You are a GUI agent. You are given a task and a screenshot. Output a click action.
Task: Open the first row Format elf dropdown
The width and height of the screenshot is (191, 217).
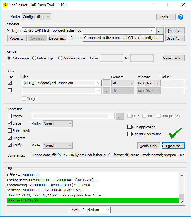[x=123, y=83]
